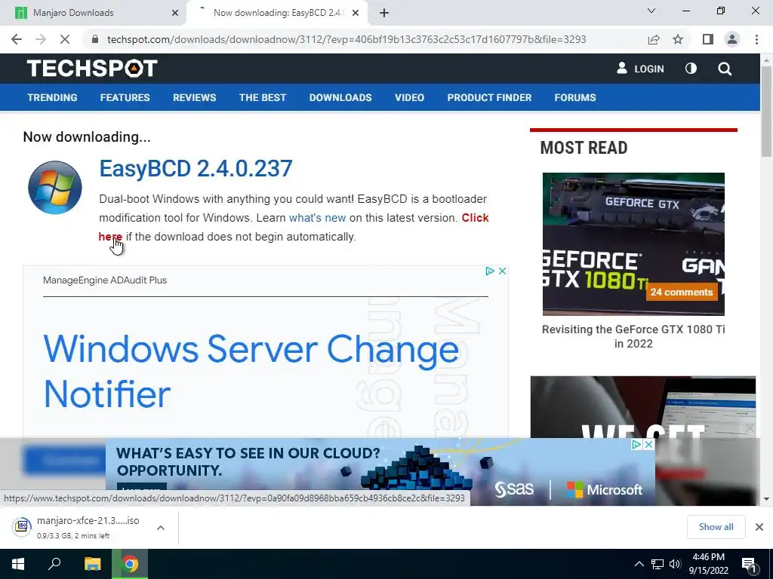Open the FEATURES menu item
The height and width of the screenshot is (579, 773).
click(125, 97)
